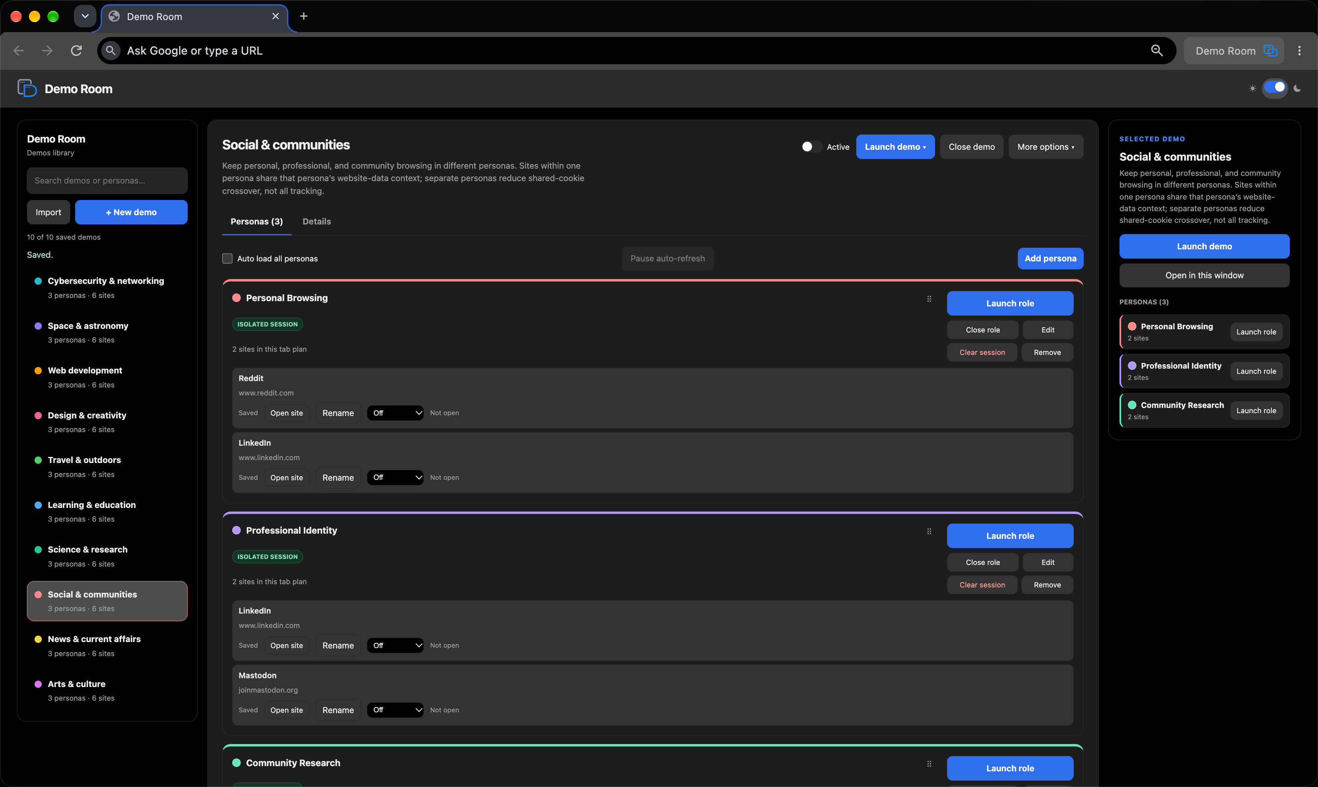The image size is (1318, 787).
Task: Switch to the Personas (3) tab
Action: 257,222
